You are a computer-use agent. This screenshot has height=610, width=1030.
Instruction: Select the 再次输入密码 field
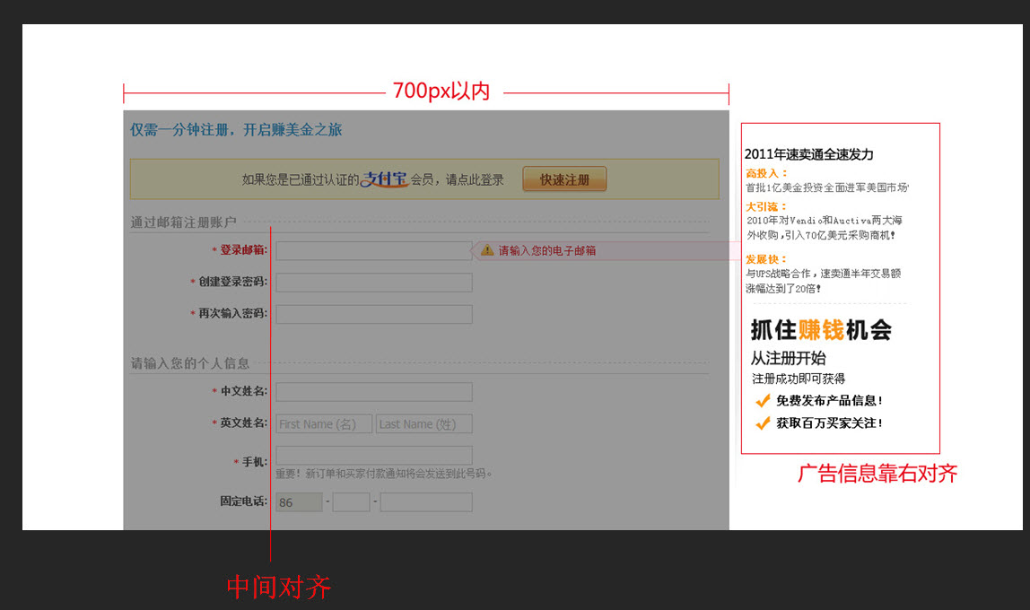pyautogui.click(x=373, y=314)
